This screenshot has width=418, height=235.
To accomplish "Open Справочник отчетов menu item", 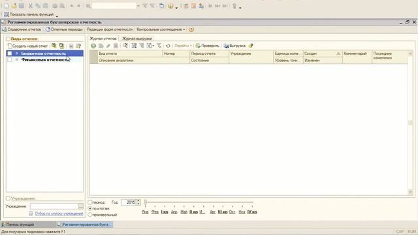I will click(22, 29).
